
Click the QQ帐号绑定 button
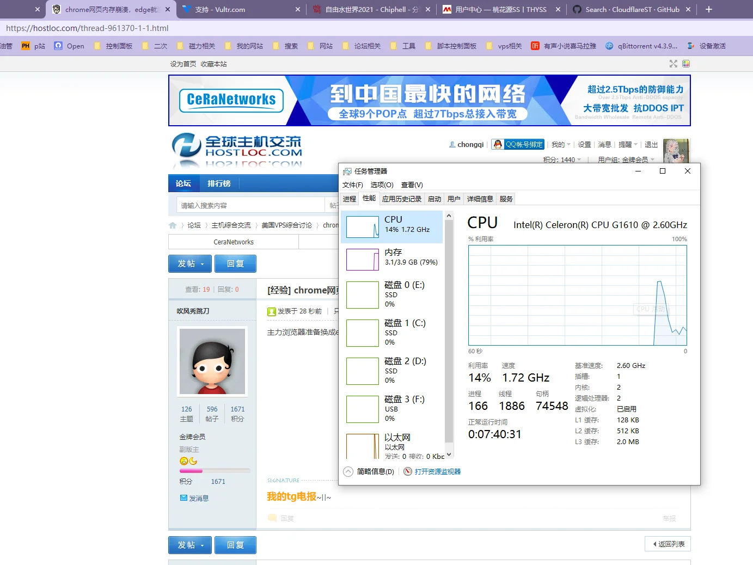point(518,144)
